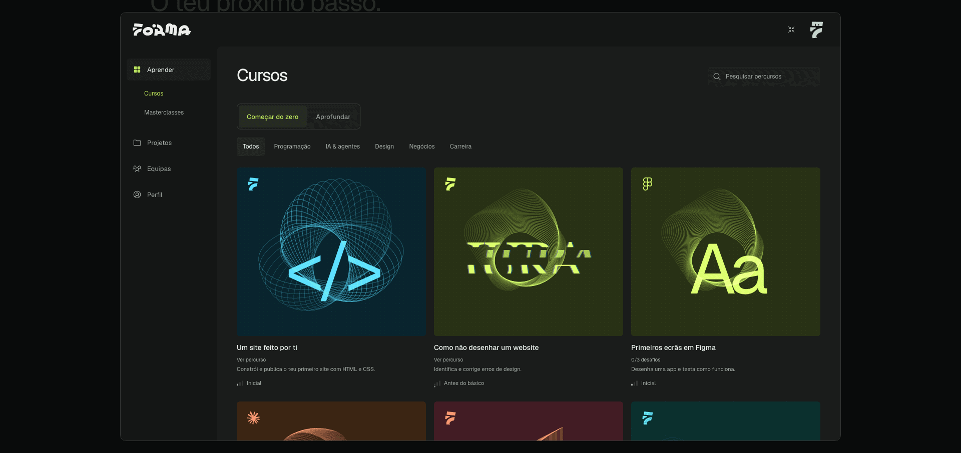Click in the Pesquisar percursos field

tap(764, 76)
